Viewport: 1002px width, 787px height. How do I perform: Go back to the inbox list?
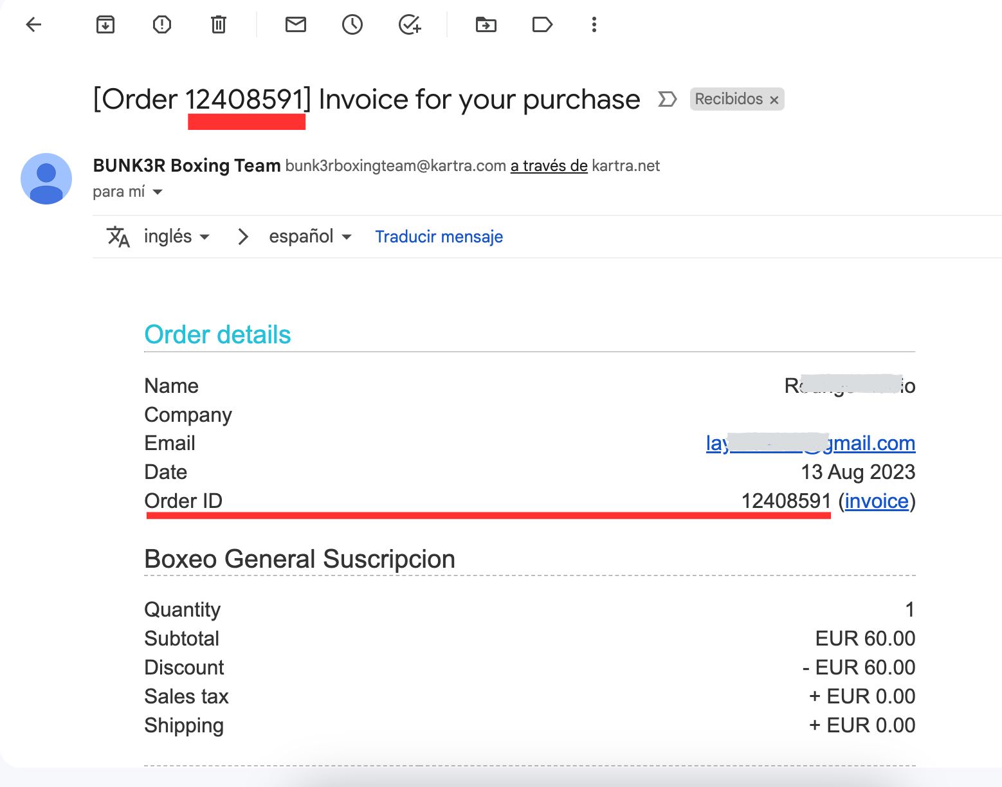33,25
